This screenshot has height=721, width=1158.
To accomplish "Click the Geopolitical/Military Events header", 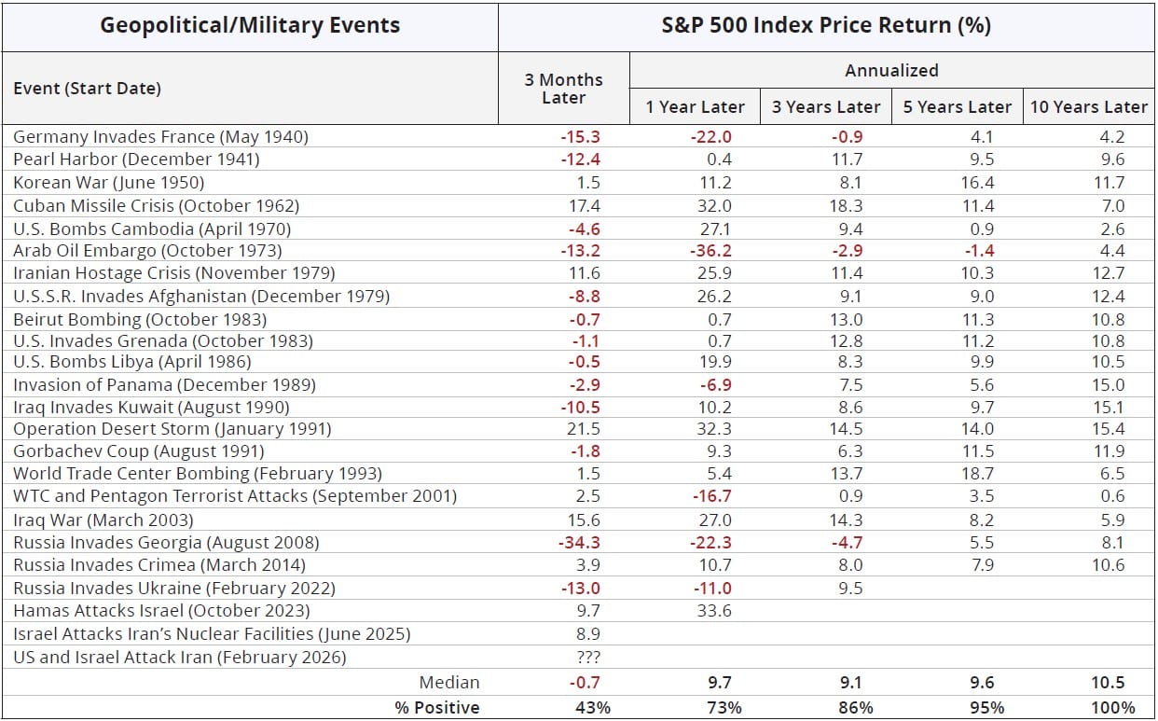I will 250,26.
